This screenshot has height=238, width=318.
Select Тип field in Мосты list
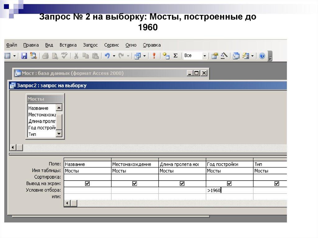coord(32,134)
